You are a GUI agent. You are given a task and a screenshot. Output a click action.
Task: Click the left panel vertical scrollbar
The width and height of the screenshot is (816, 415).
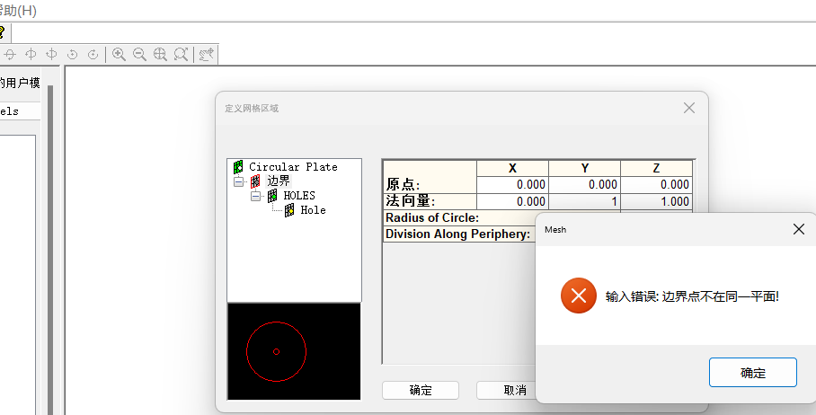pos(50,250)
